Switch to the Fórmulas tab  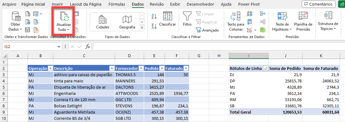pyautogui.click(x=117, y=4)
